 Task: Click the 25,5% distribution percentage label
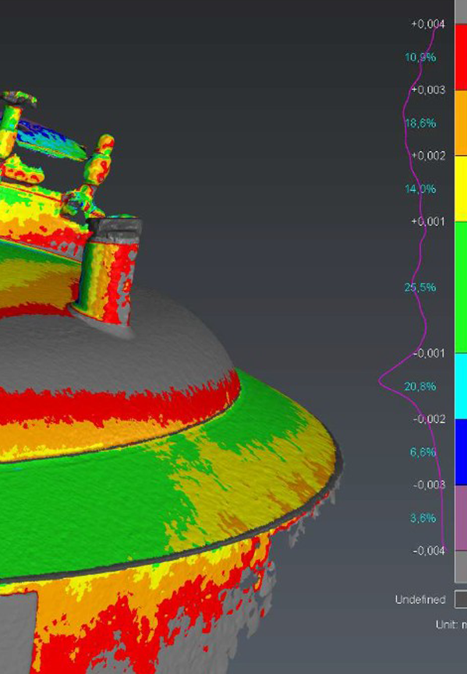(419, 288)
